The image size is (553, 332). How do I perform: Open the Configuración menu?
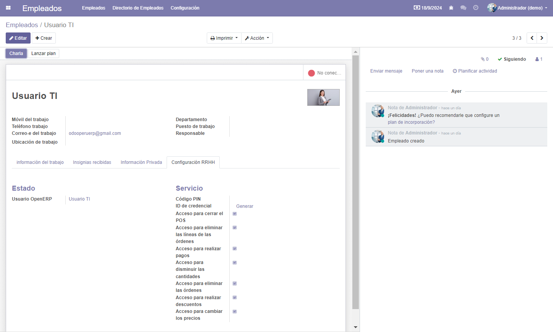pyautogui.click(x=185, y=8)
